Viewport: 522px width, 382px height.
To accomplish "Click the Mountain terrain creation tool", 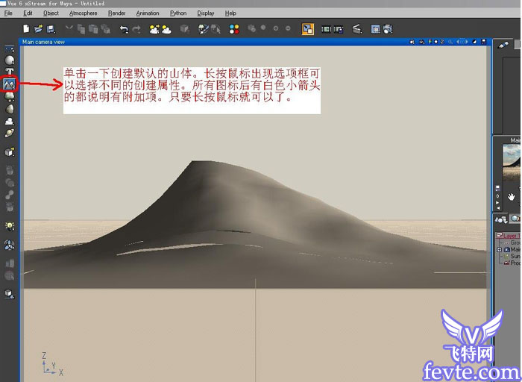I will tap(9, 84).
